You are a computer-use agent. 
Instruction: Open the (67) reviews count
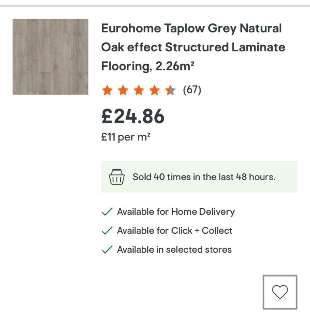[192, 90]
